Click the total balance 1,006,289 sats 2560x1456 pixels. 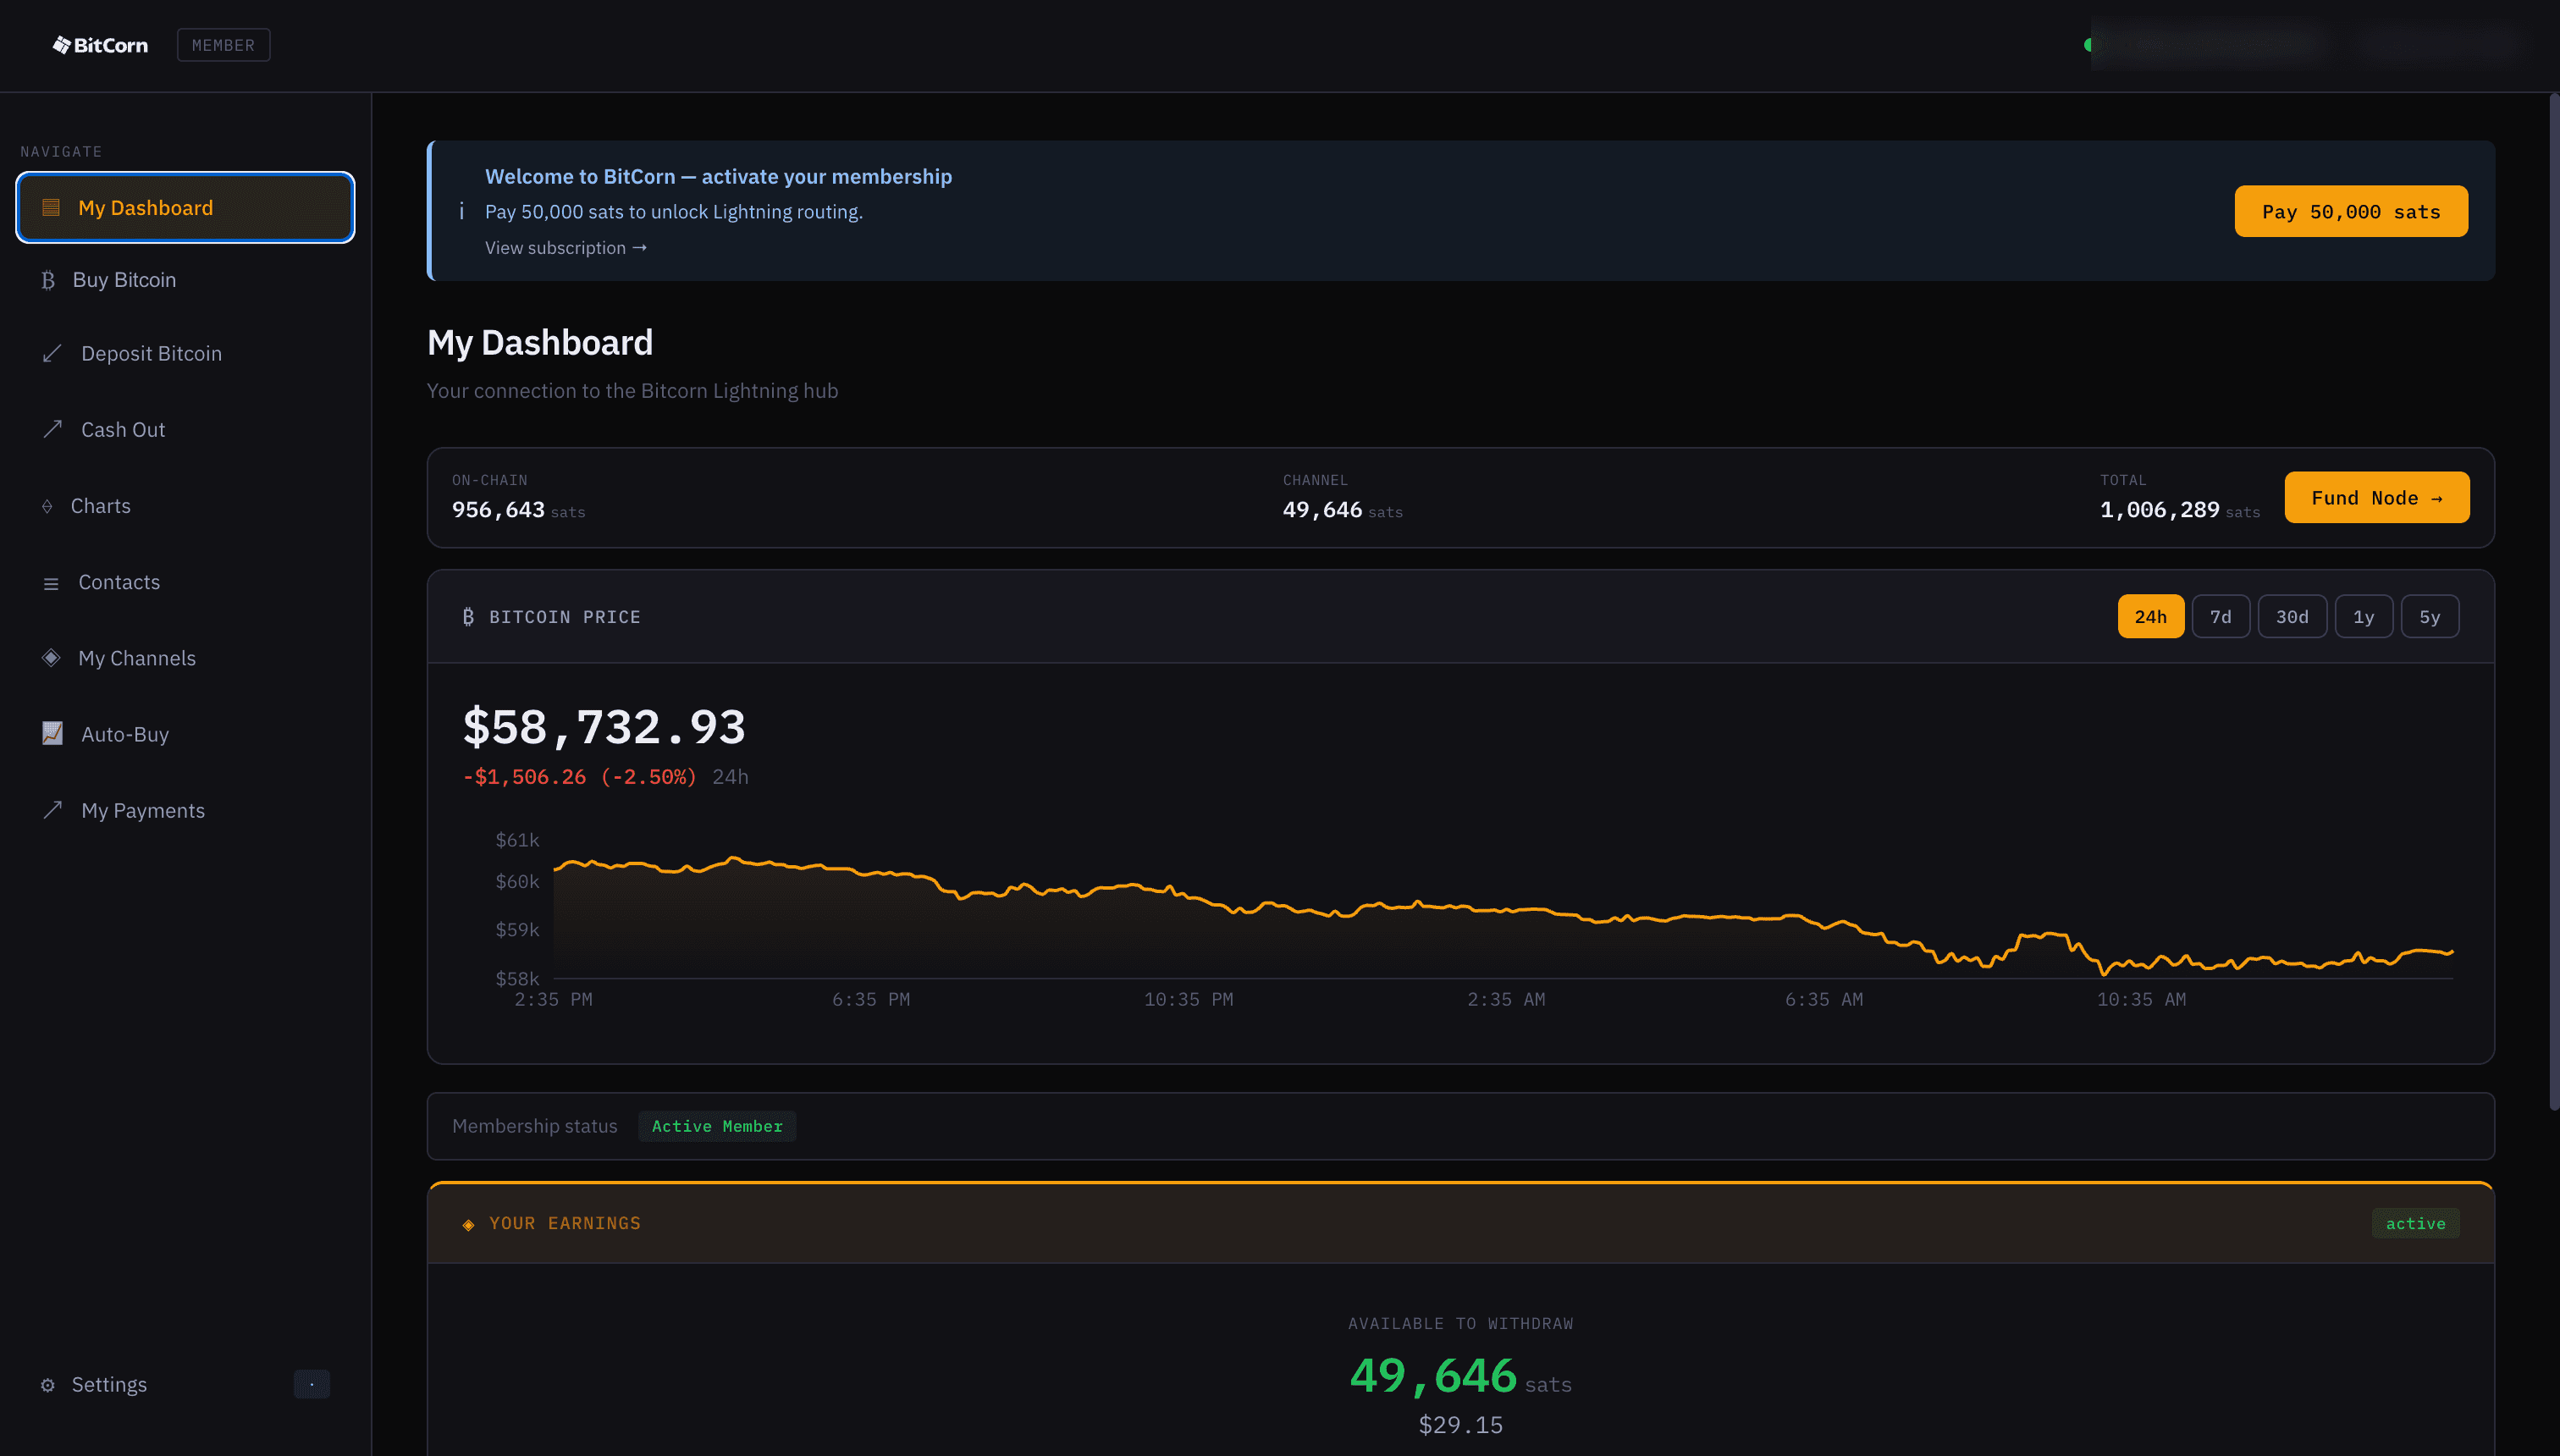coord(2179,510)
